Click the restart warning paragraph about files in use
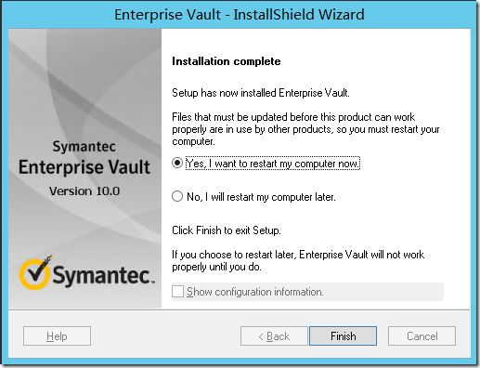This screenshot has width=480, height=368. (x=305, y=129)
